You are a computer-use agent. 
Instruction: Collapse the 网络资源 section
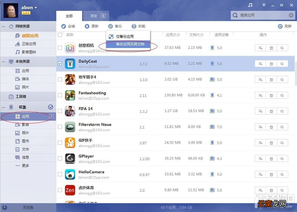coord(4,26)
